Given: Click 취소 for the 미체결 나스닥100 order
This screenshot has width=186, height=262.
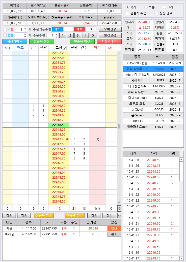Looking at the screenshot, I should tap(114, 234).
